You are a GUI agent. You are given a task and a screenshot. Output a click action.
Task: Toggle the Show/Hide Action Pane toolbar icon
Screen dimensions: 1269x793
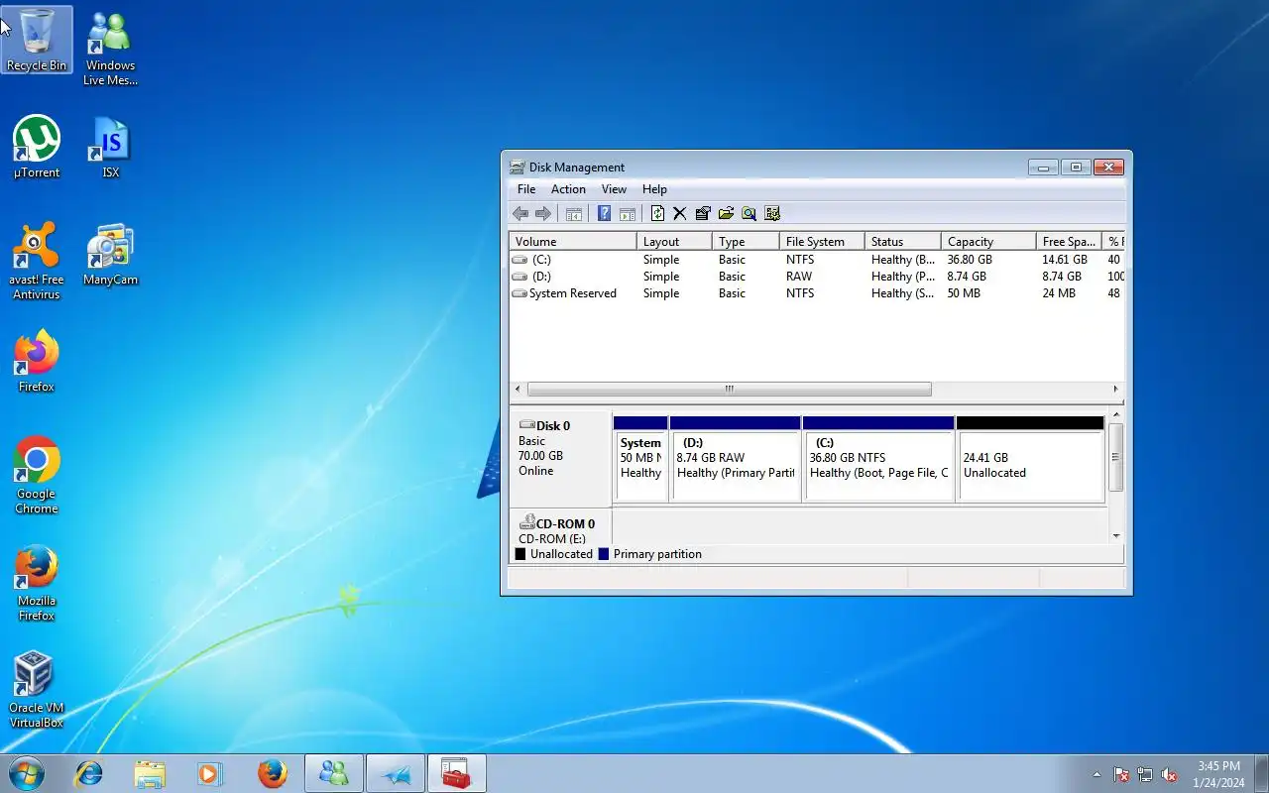click(x=627, y=213)
